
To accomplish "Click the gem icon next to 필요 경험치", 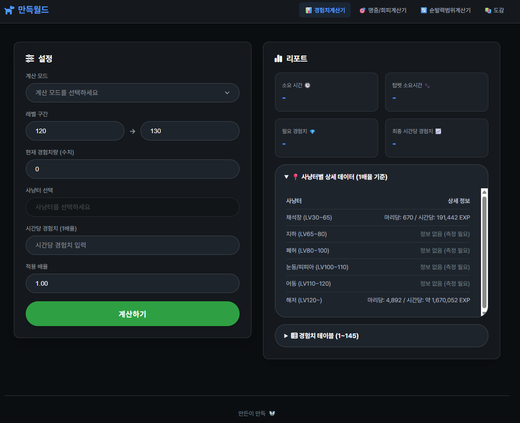I will click(x=313, y=132).
